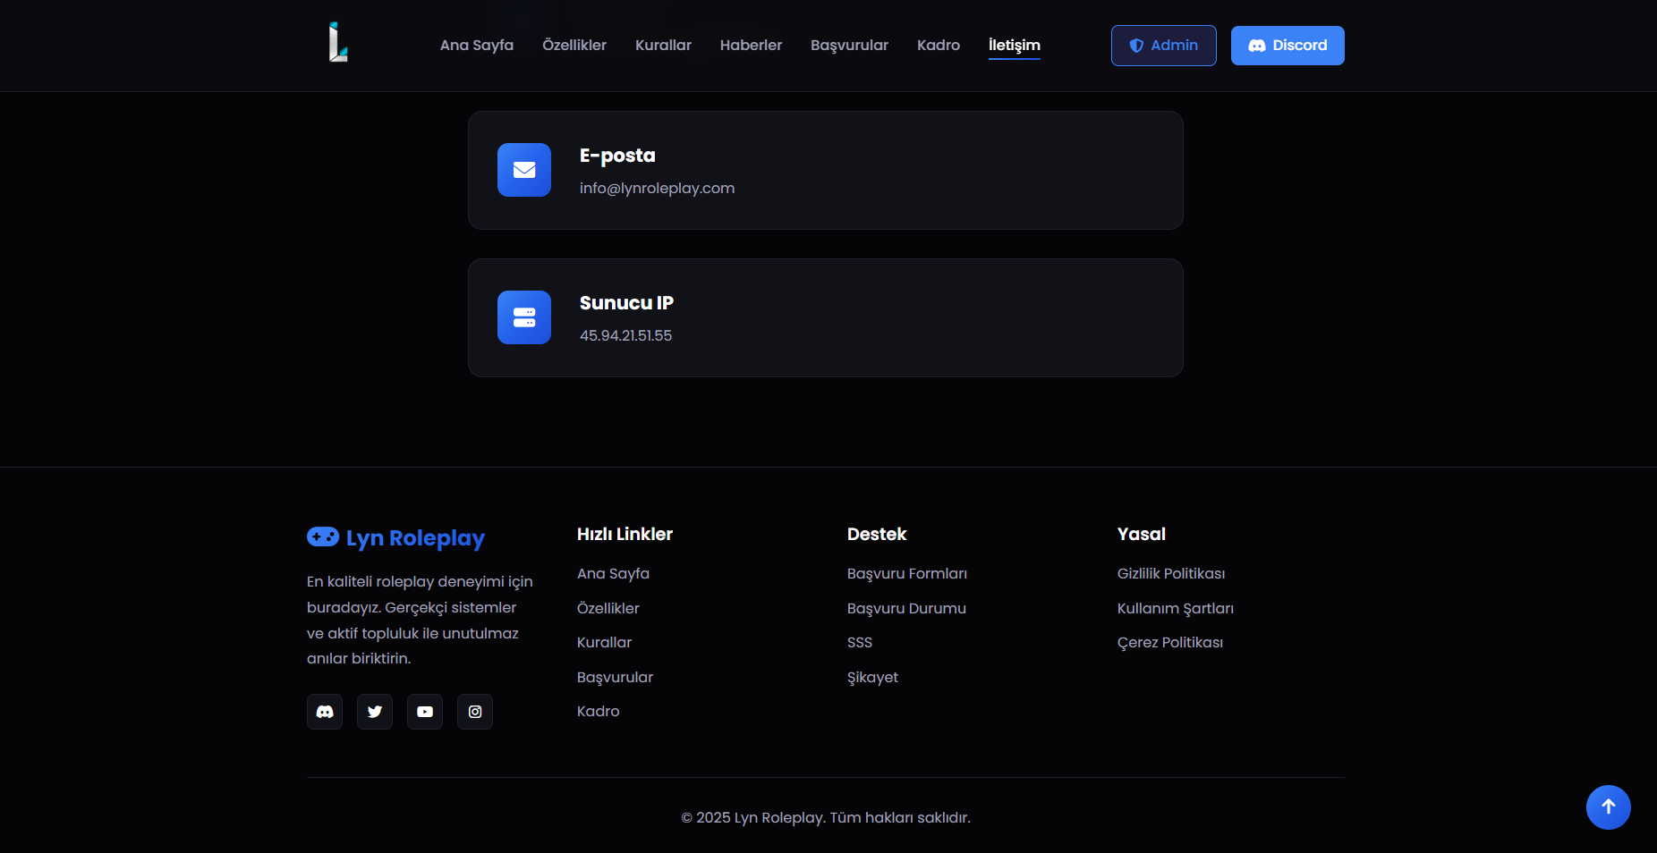Click the Lyn Roleplay logo in header
This screenshot has height=853, width=1657.
(337, 43)
